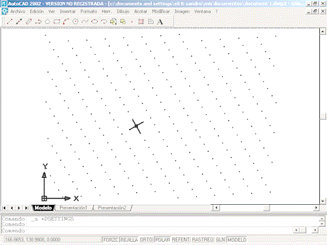Image resolution: width=327 pixels, height=245 pixels.
Task: Toggle POLAR tracking in status bar
Action: point(162,240)
